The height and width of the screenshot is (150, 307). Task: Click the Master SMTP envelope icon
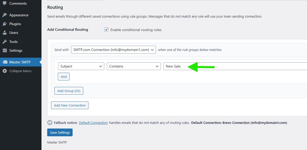point(5,62)
